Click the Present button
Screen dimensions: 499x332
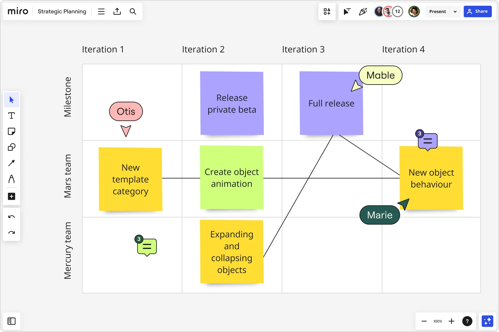point(437,12)
